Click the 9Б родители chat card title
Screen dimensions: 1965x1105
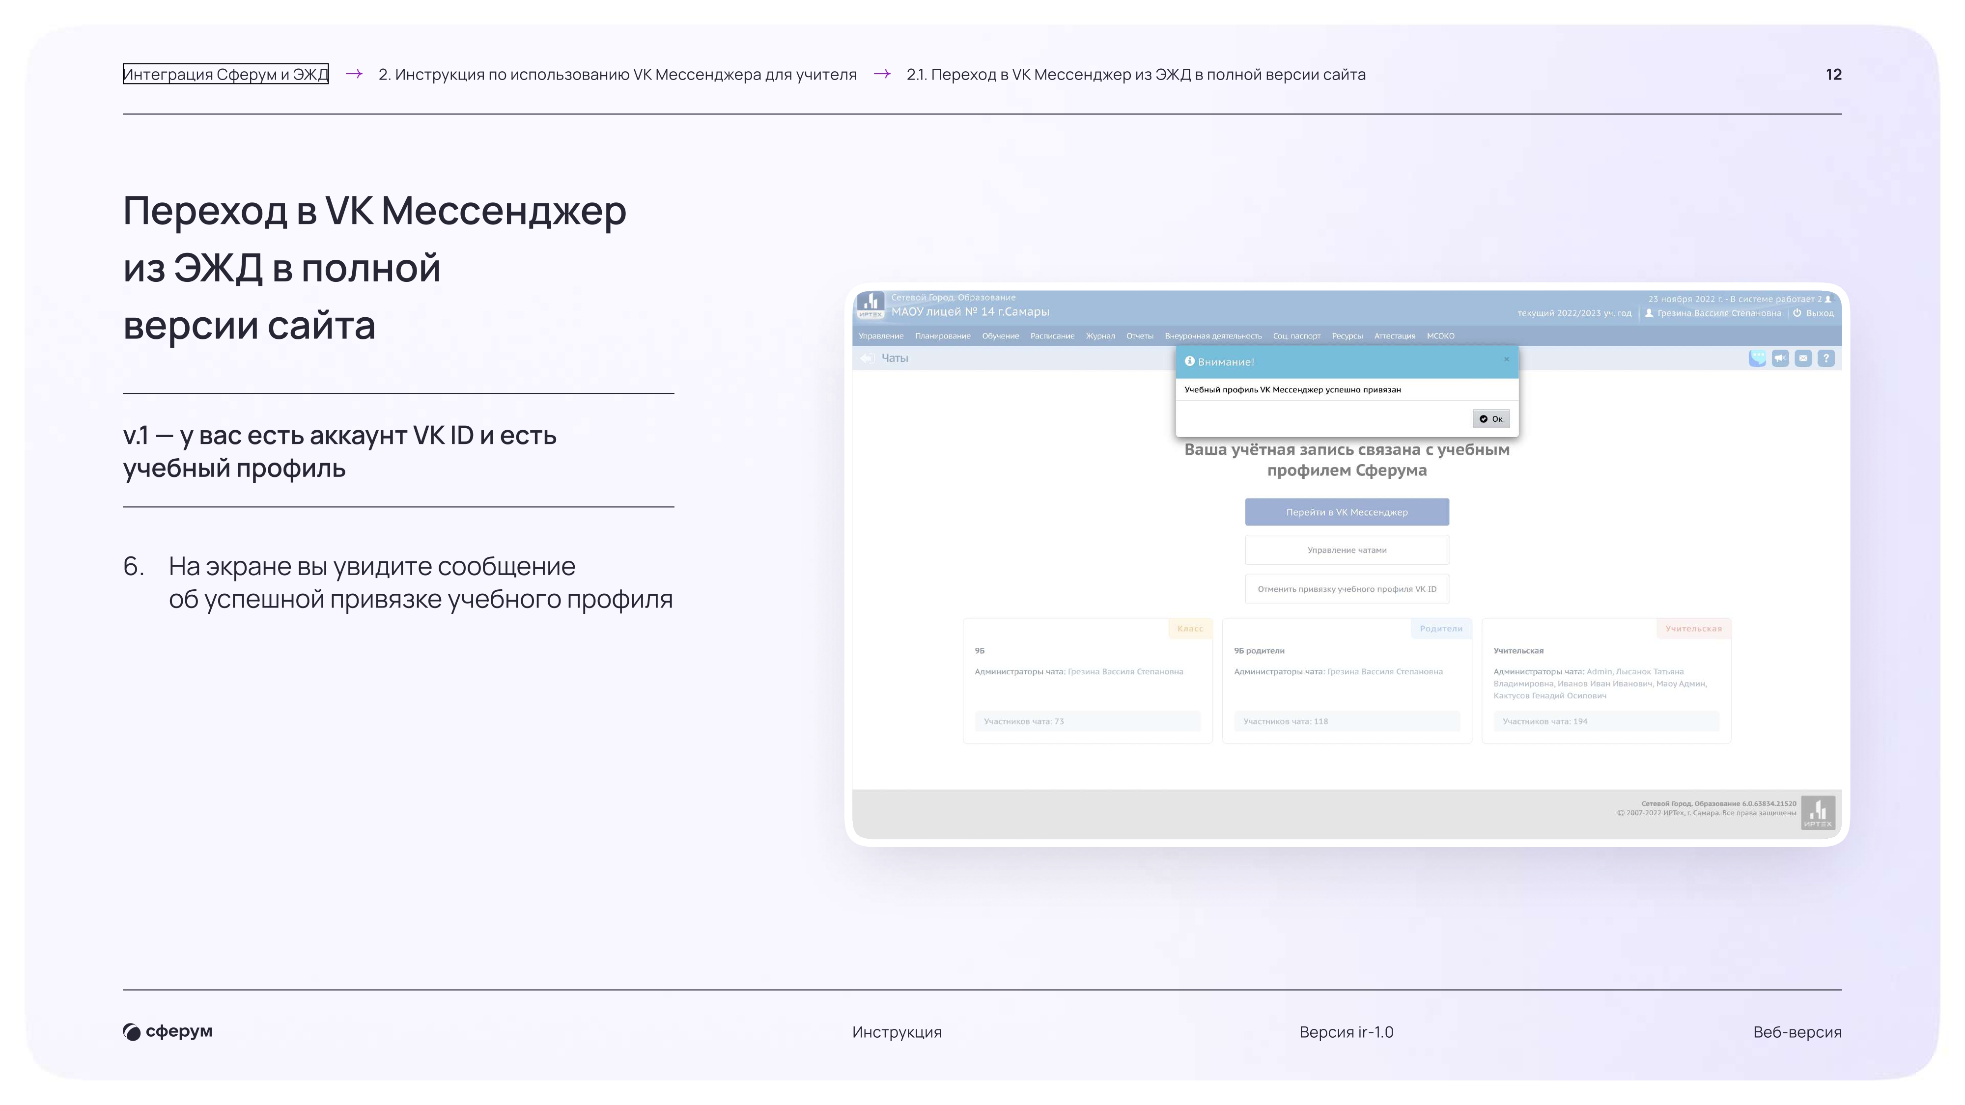tap(1260, 651)
